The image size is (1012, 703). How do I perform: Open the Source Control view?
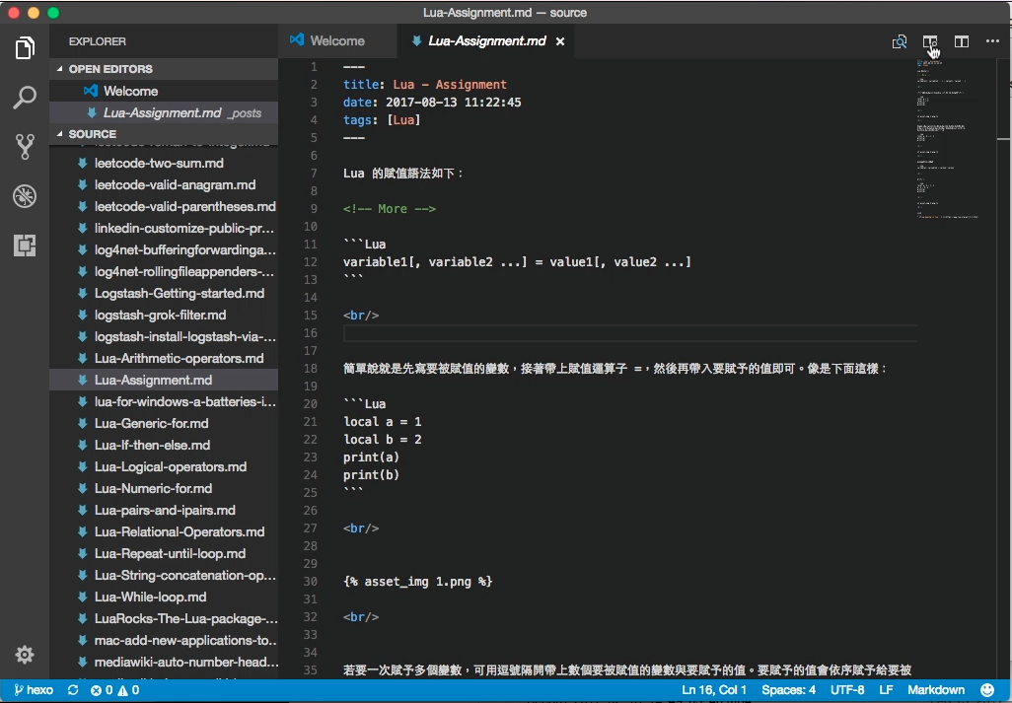(x=25, y=147)
